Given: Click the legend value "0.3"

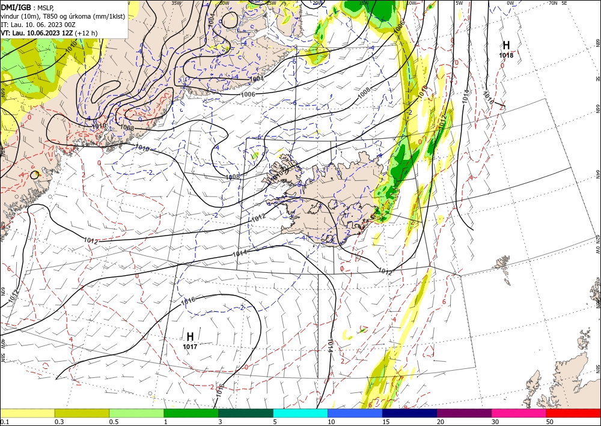Looking at the screenshot, I should 59,422.
